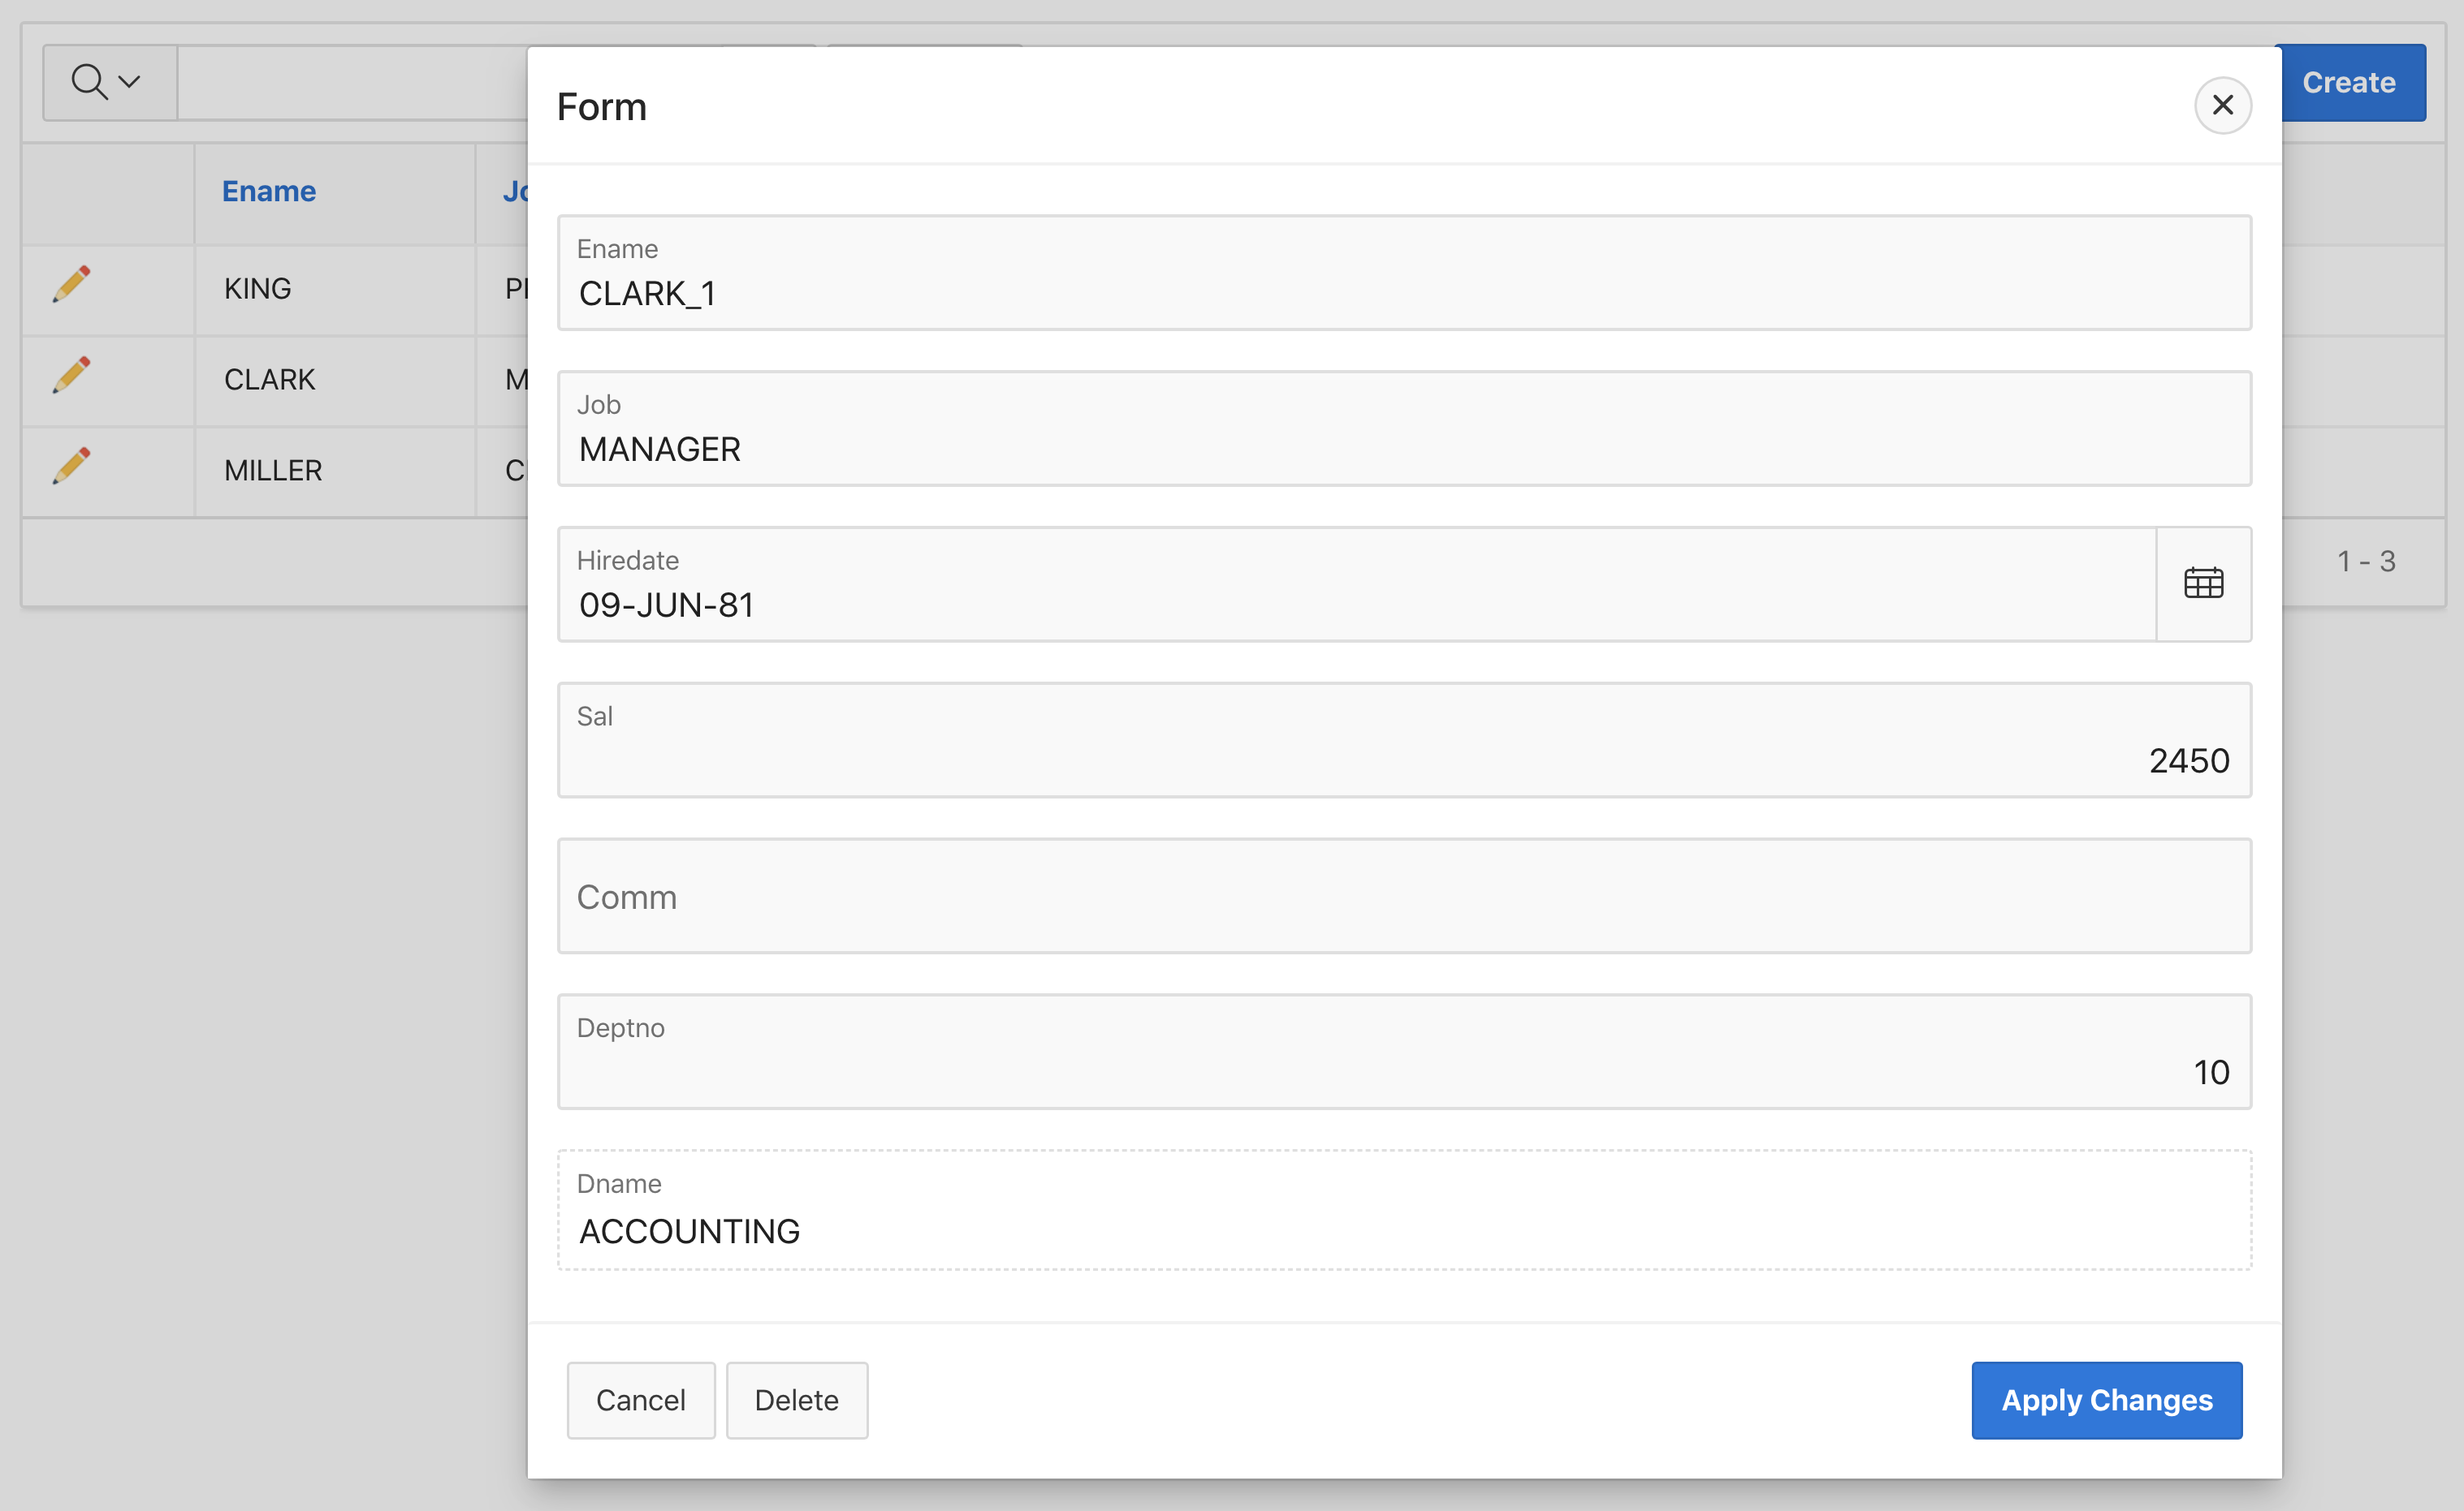Viewport: 2464px width, 1511px height.
Task: Click the MILLER name cell
Action: 273,471
